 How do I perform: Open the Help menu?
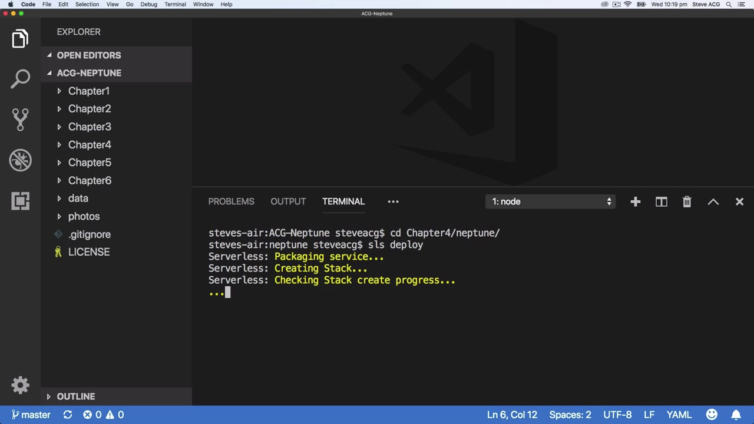pyautogui.click(x=226, y=4)
